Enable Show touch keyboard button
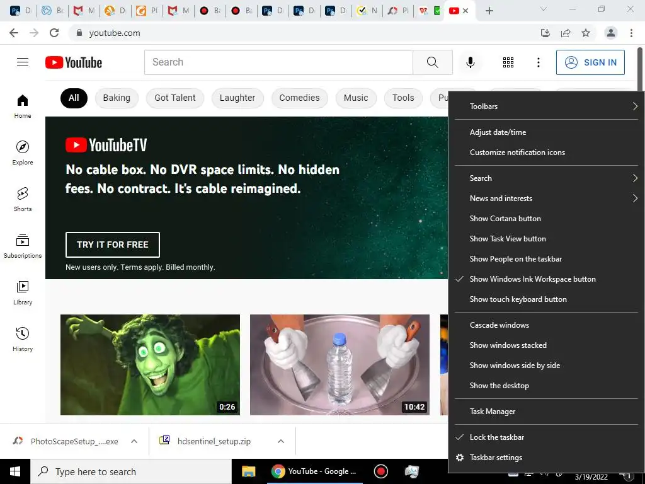The width and height of the screenshot is (645, 484). pyautogui.click(x=547, y=299)
